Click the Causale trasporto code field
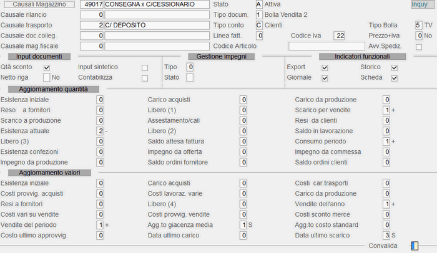 [92, 26]
